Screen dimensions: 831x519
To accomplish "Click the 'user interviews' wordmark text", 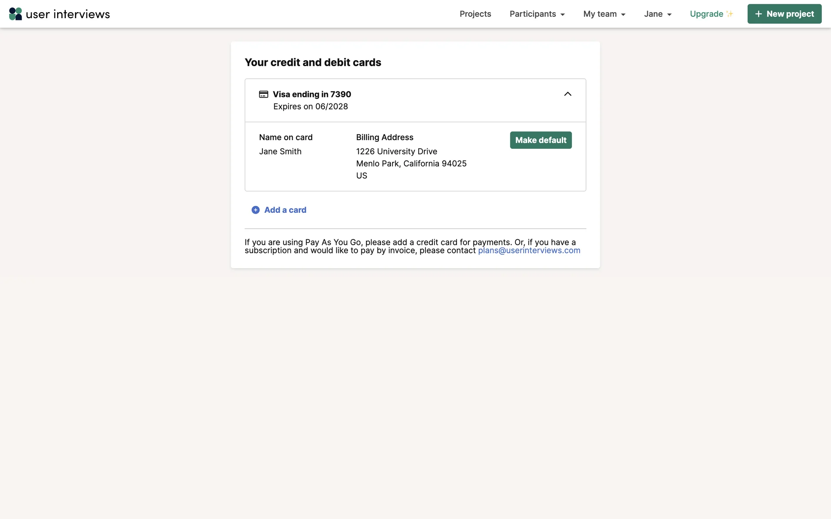I will [x=68, y=14].
